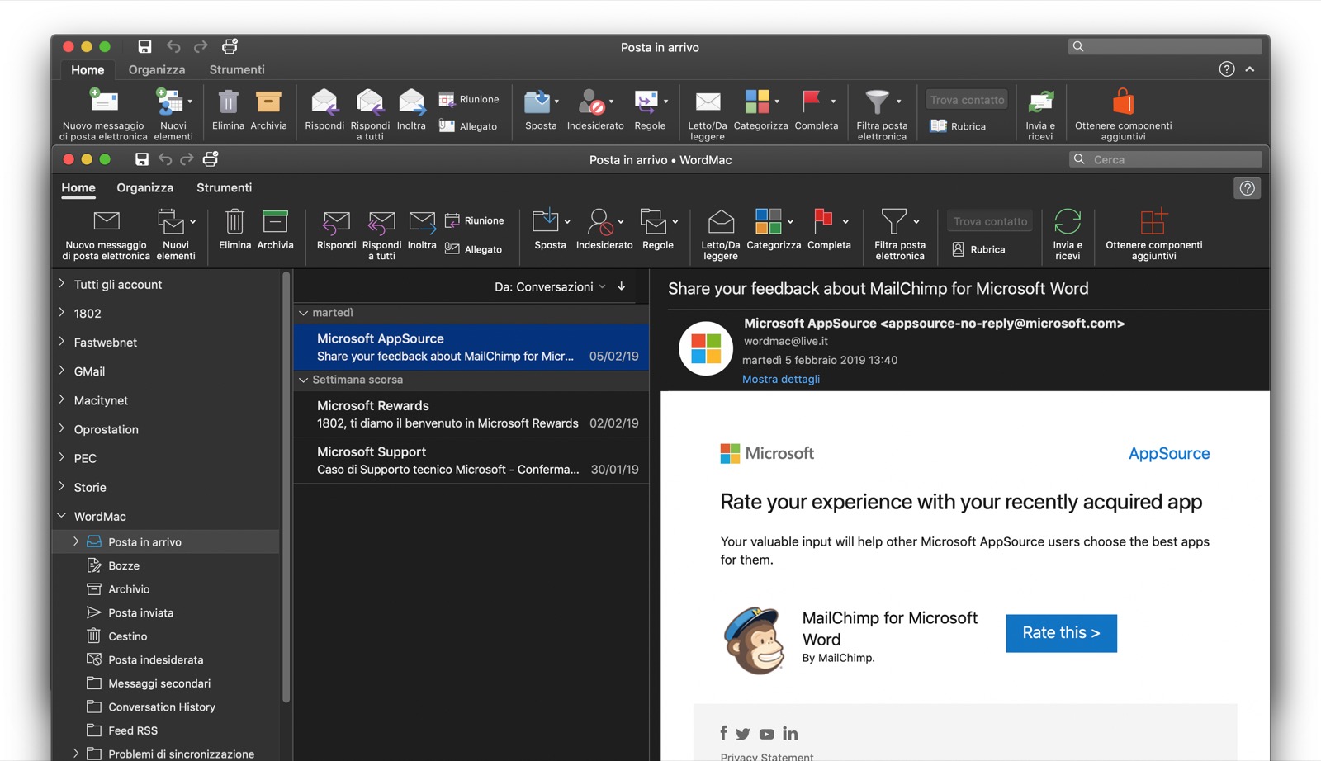Click the square help question mark icon
The image size is (1321, 761).
[x=1247, y=188]
